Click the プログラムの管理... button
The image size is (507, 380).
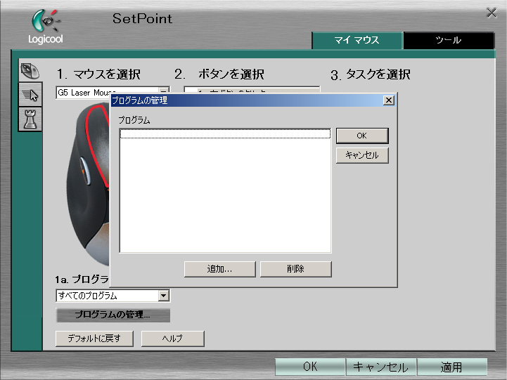[113, 315]
